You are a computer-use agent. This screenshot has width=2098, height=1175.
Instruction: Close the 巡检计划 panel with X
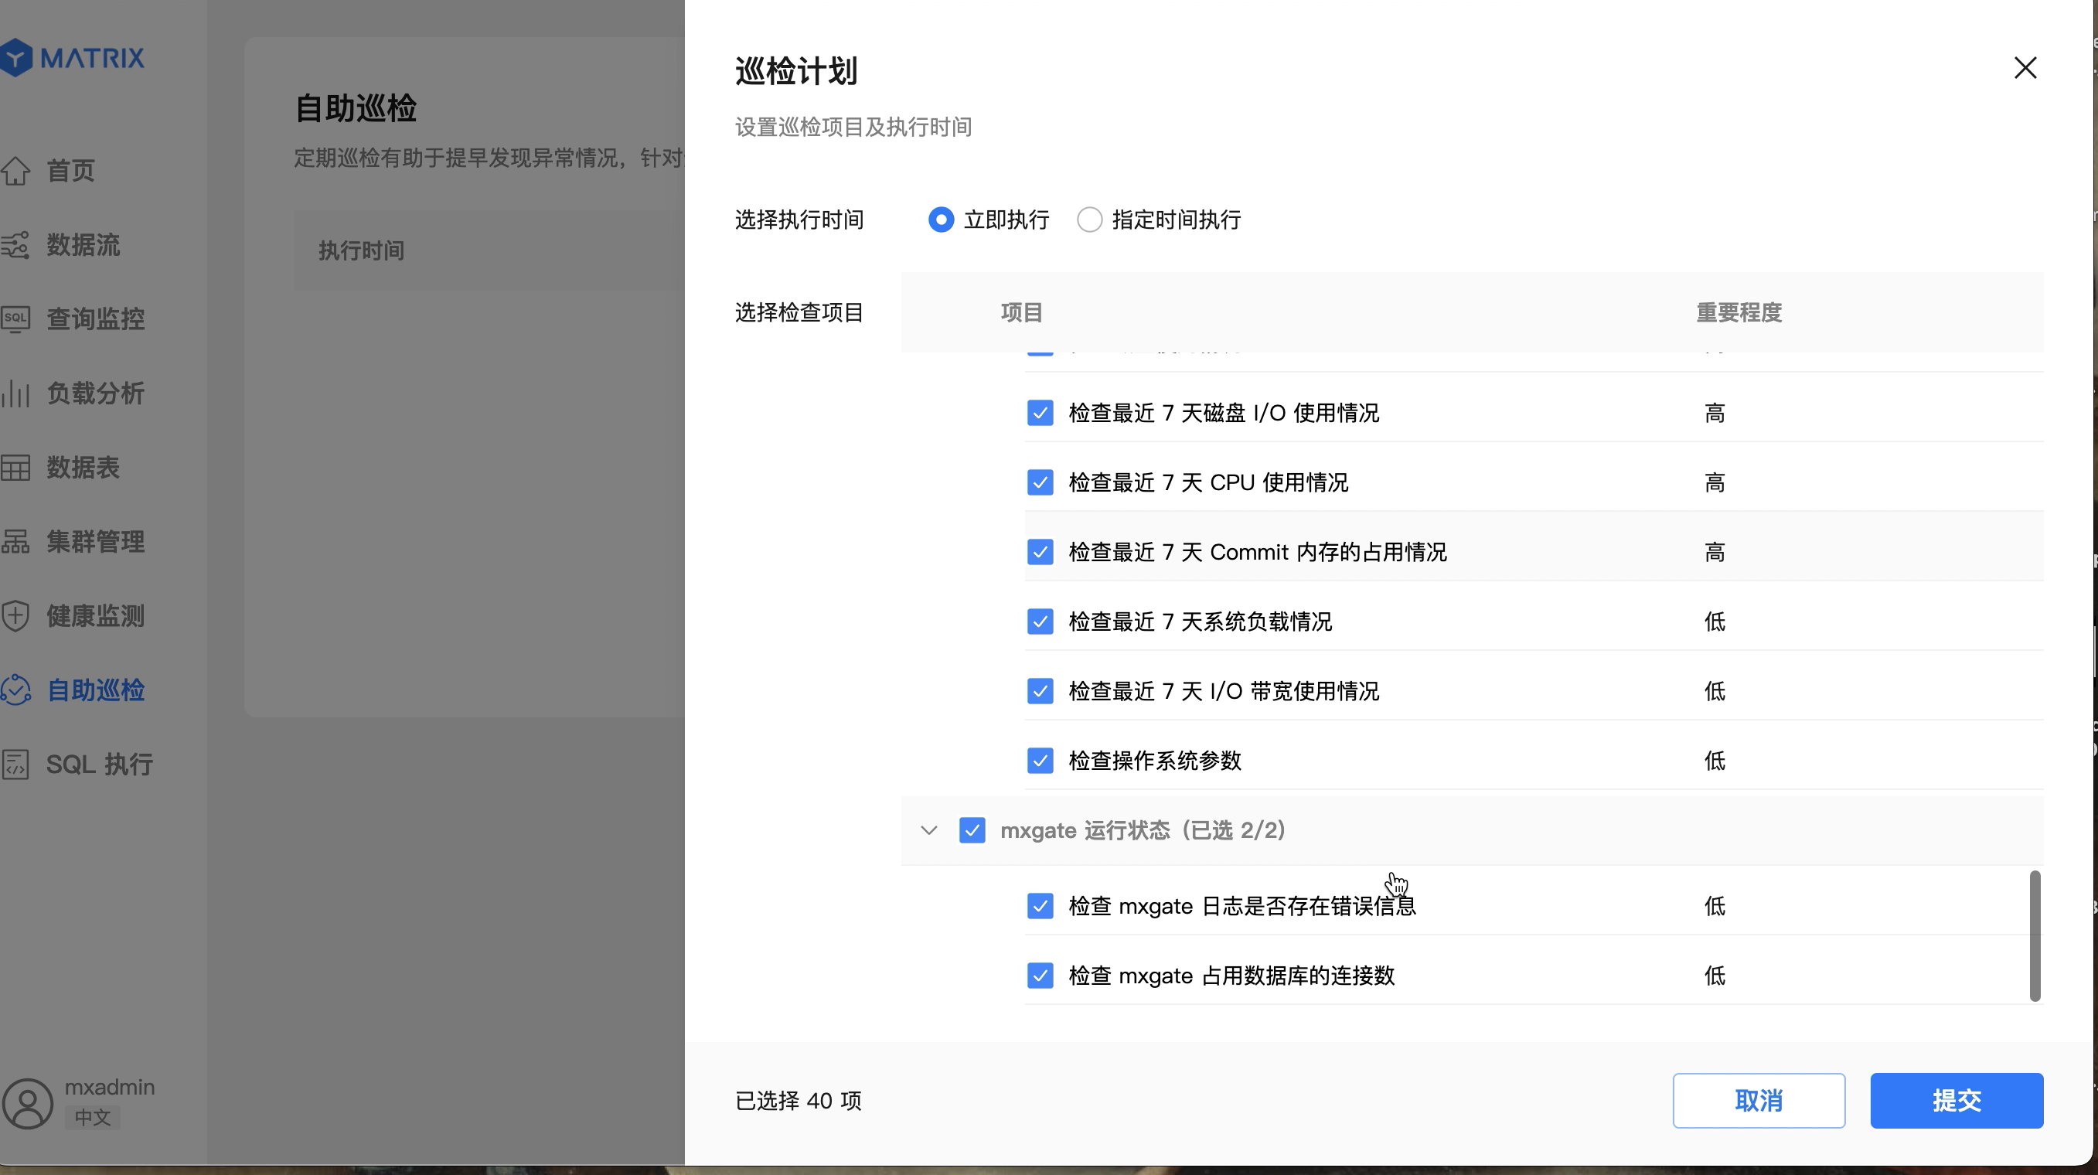pos(2025,67)
